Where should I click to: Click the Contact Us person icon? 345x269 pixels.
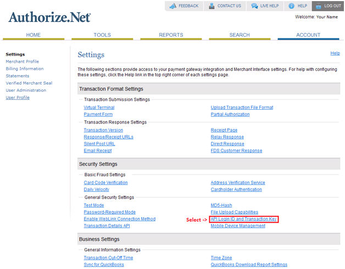[x=212, y=5]
